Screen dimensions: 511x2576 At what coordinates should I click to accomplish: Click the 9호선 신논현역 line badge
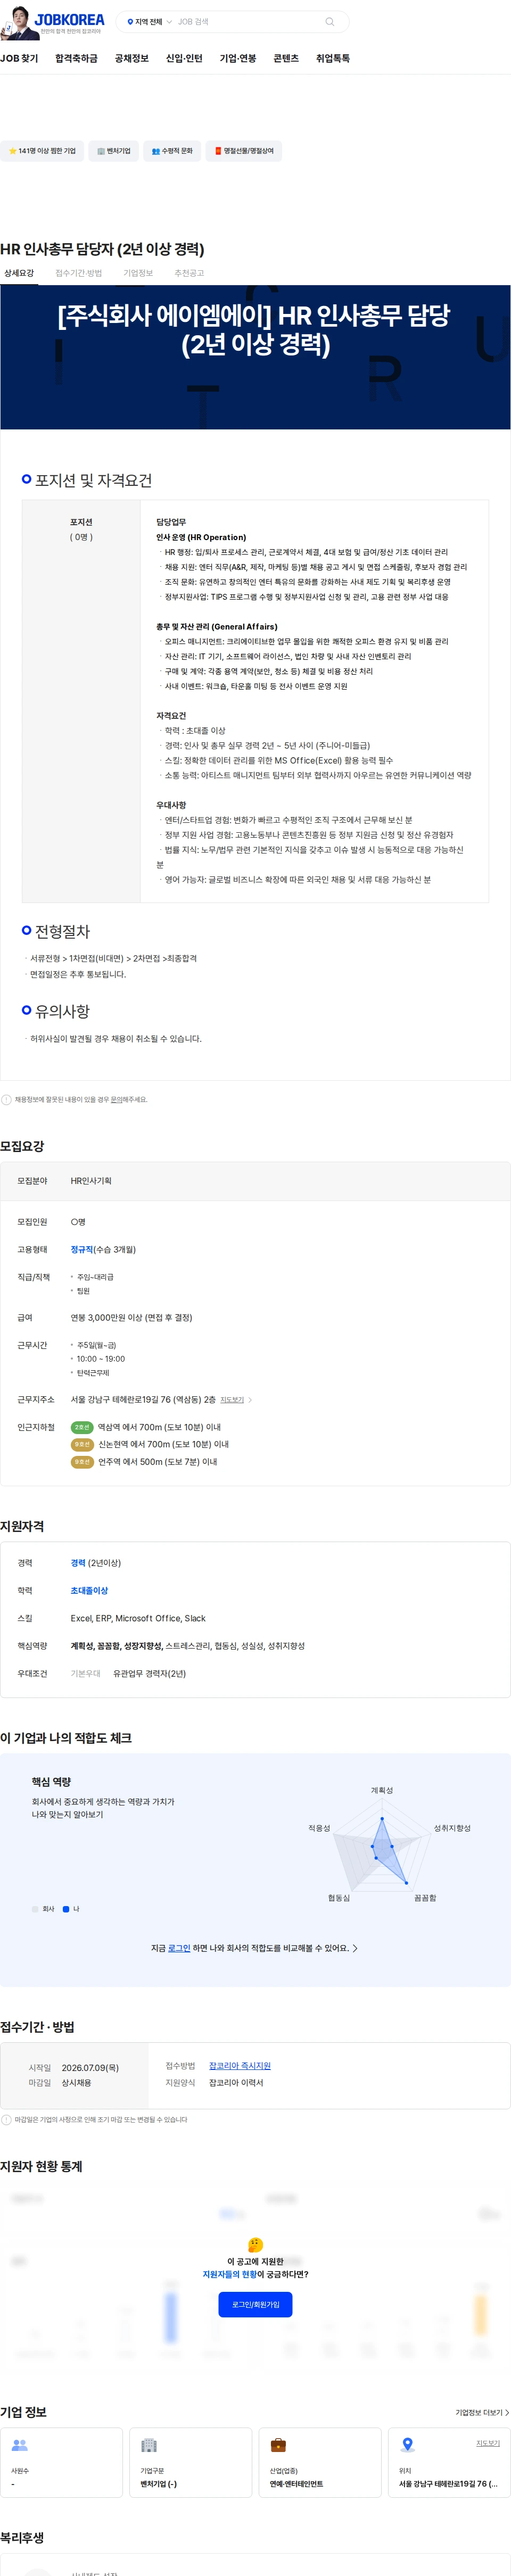[82, 1444]
